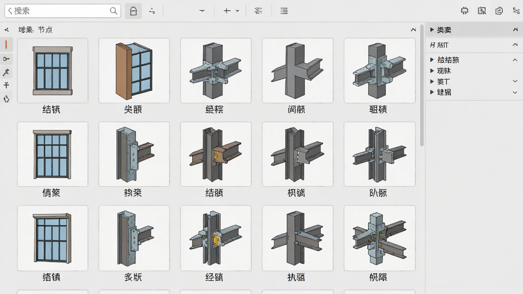Toggle the highlighted lock-shaped toolbar button
The height and width of the screenshot is (294, 523).
click(133, 11)
